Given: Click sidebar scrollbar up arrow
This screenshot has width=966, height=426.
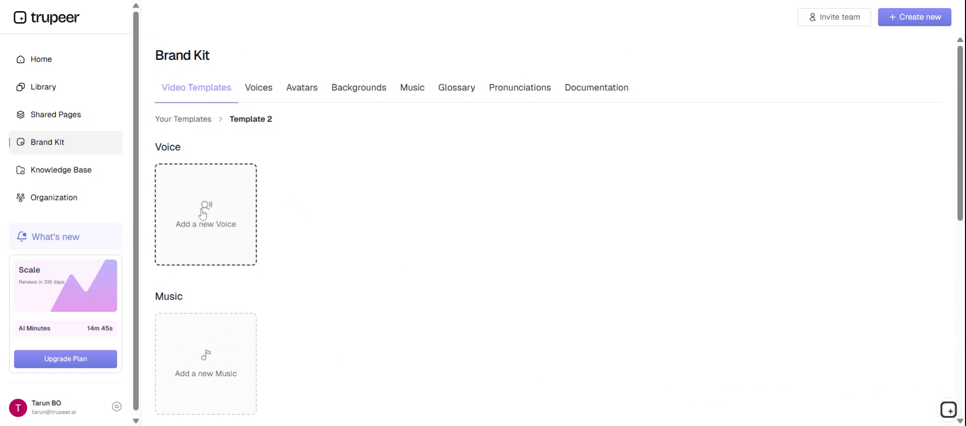Looking at the screenshot, I should coord(136,6).
